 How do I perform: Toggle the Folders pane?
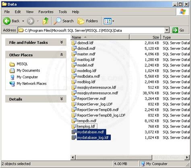coord(87,21)
